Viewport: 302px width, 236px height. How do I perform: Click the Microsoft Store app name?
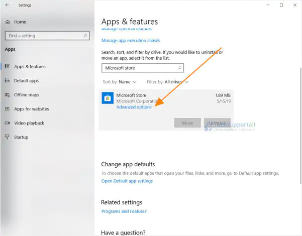click(131, 95)
